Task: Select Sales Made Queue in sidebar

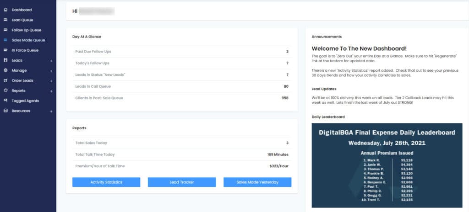Action: click(x=28, y=40)
